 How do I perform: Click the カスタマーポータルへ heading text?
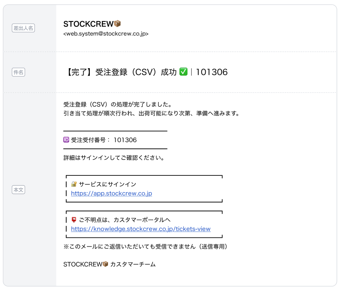[x=125, y=220]
